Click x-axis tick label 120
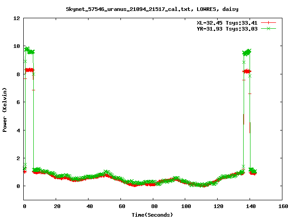The width and height of the screenshot is (292, 219). [218, 206]
